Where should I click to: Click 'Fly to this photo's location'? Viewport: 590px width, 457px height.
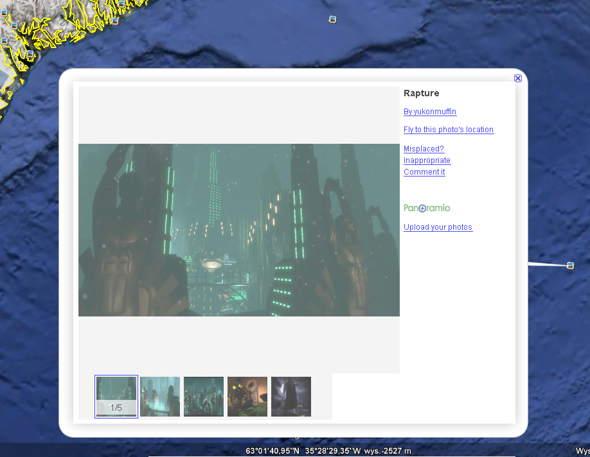(x=449, y=130)
